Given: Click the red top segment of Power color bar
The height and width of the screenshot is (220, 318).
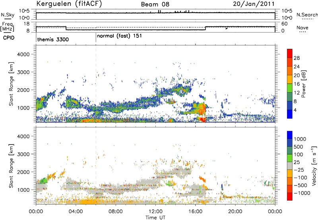Looking at the screenshot, I should (290, 53).
